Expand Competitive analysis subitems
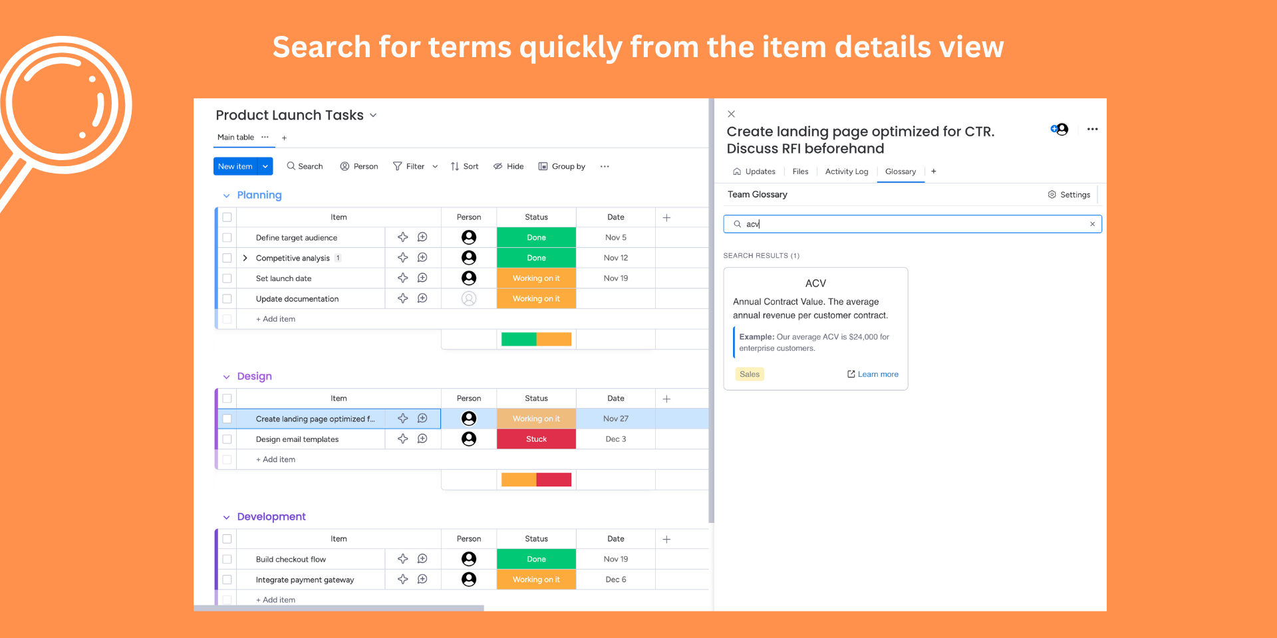Viewport: 1277px width, 638px height. coord(245,258)
